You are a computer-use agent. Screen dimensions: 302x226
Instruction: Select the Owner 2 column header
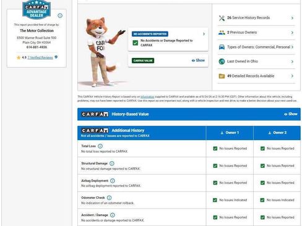[x=277, y=133]
